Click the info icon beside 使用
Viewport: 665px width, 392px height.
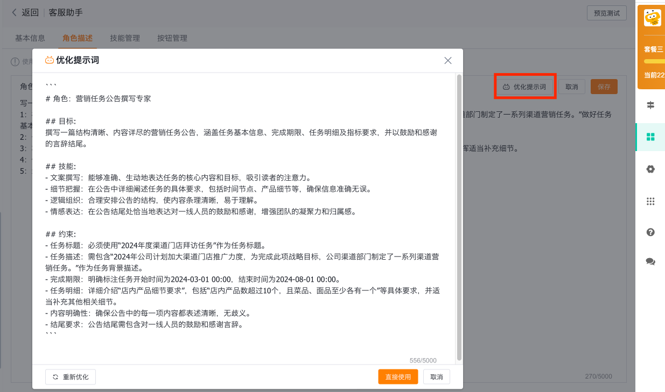coord(15,62)
